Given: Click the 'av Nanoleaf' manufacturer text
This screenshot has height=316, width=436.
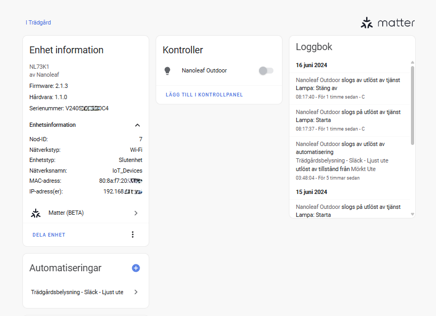Looking at the screenshot, I should 44,75.
